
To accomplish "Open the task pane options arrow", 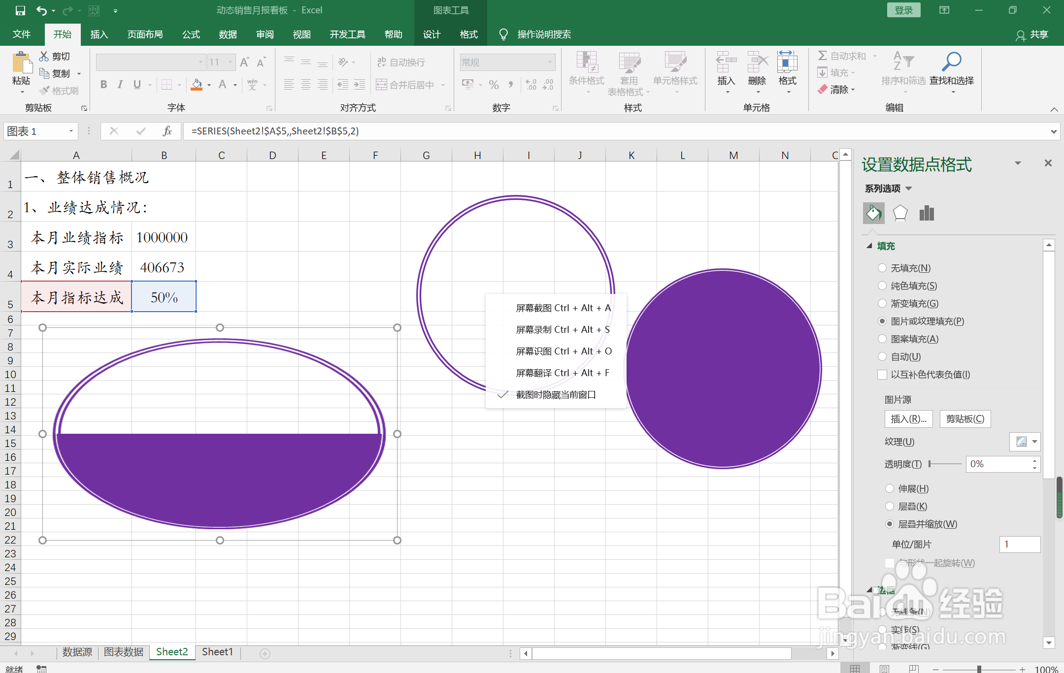I will coord(1018,163).
